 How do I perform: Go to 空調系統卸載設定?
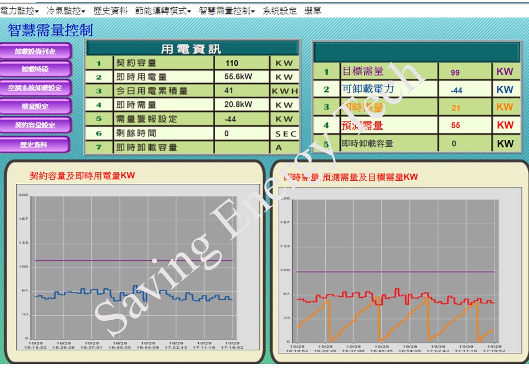coord(35,88)
